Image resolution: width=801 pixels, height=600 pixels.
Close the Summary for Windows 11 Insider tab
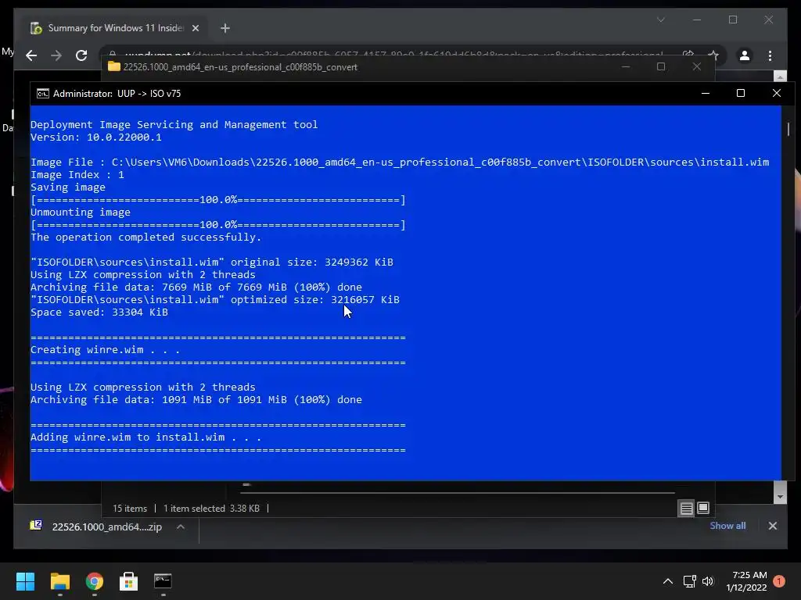point(195,28)
